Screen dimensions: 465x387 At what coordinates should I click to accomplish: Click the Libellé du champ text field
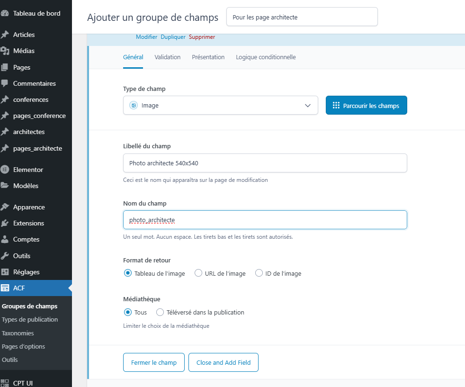coord(265,163)
